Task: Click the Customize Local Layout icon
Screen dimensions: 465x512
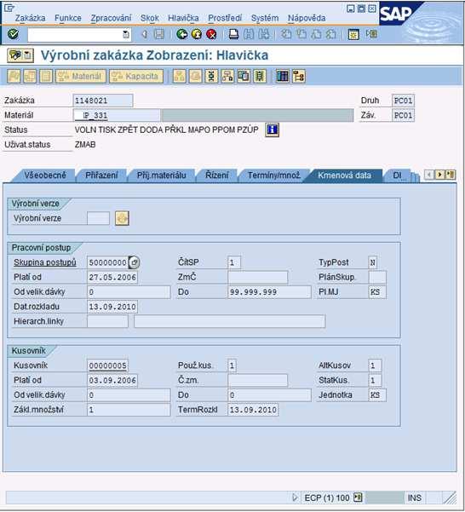Action: (371, 34)
